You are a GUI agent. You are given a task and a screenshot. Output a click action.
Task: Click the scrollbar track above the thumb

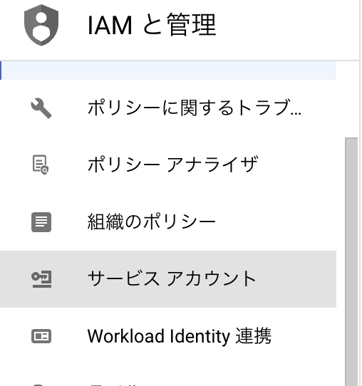click(x=351, y=99)
